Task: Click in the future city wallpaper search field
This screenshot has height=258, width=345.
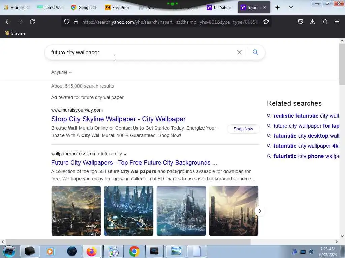Action: (141, 52)
